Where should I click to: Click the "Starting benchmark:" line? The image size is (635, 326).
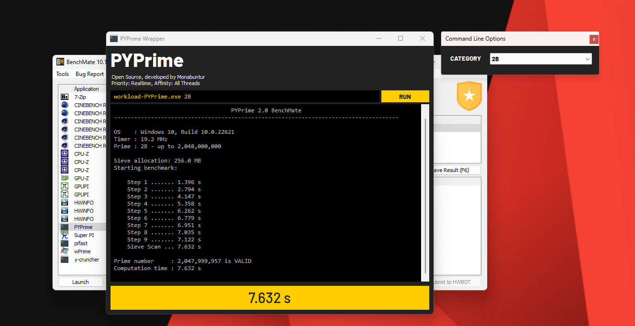145,168
